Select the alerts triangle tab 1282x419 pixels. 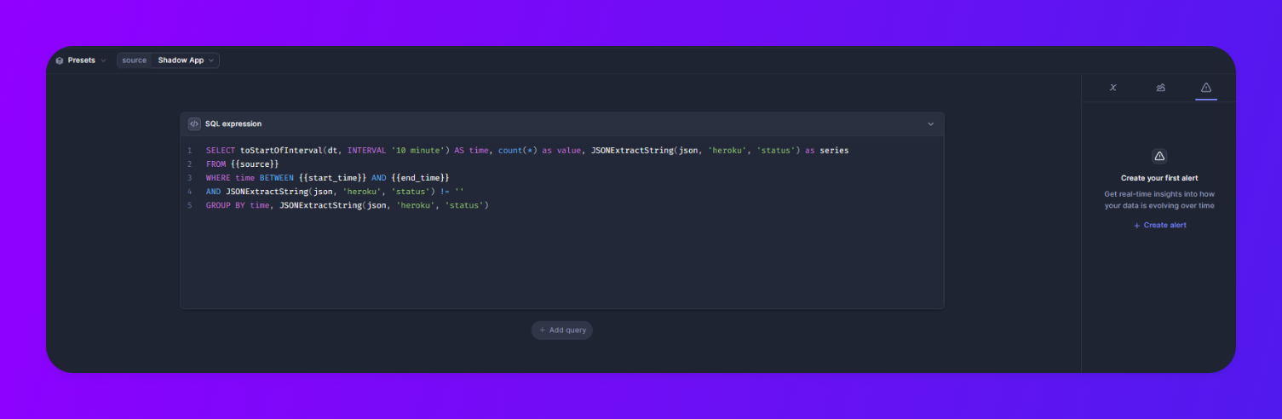[x=1206, y=88]
